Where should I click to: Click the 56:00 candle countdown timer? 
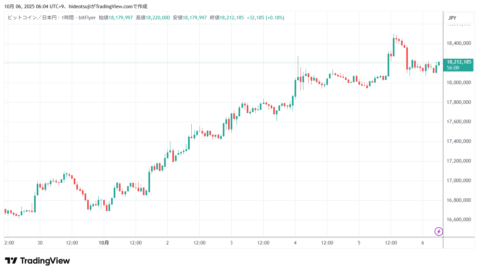(453, 68)
